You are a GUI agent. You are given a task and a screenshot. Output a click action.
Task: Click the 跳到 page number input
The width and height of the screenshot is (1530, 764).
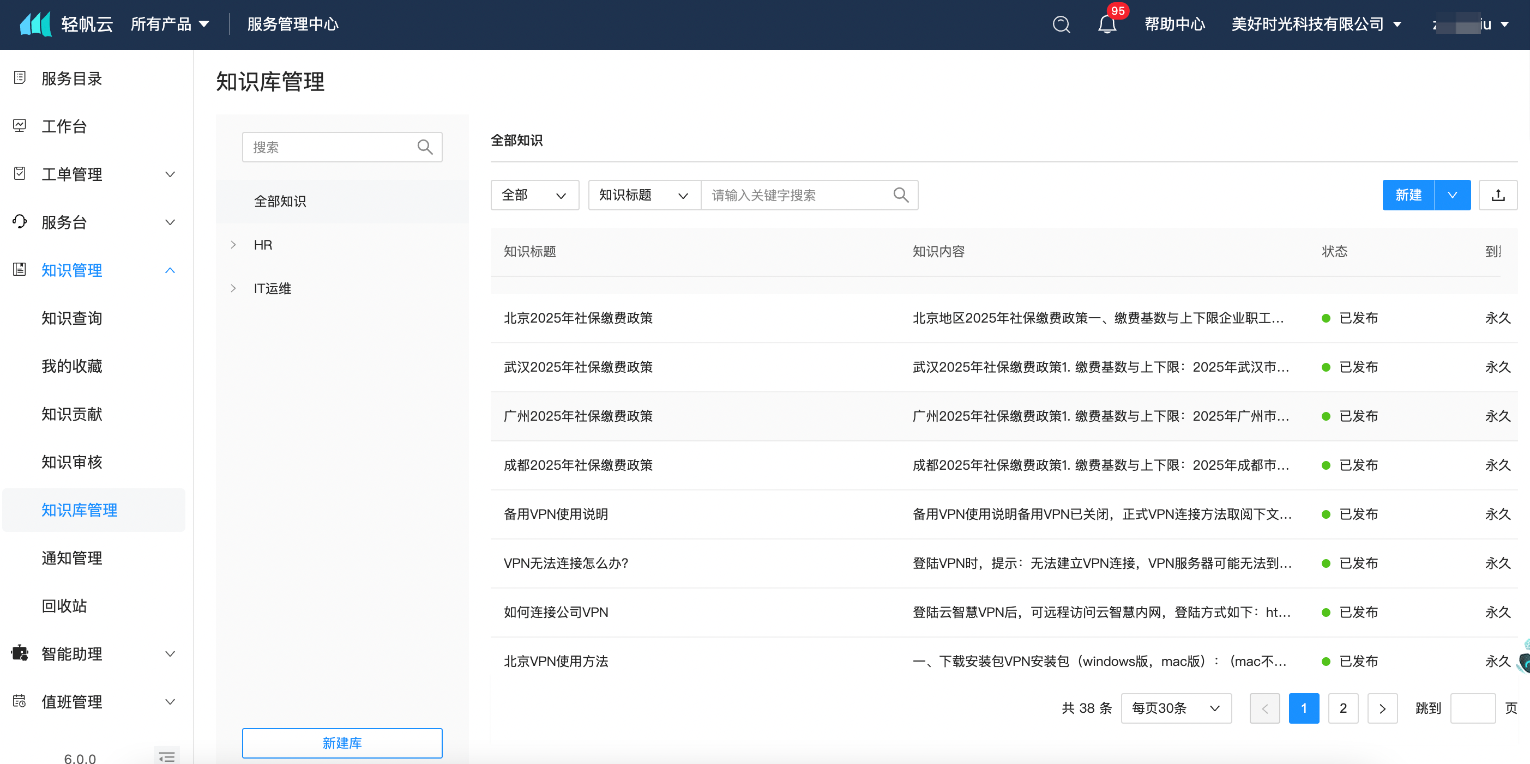tap(1472, 708)
